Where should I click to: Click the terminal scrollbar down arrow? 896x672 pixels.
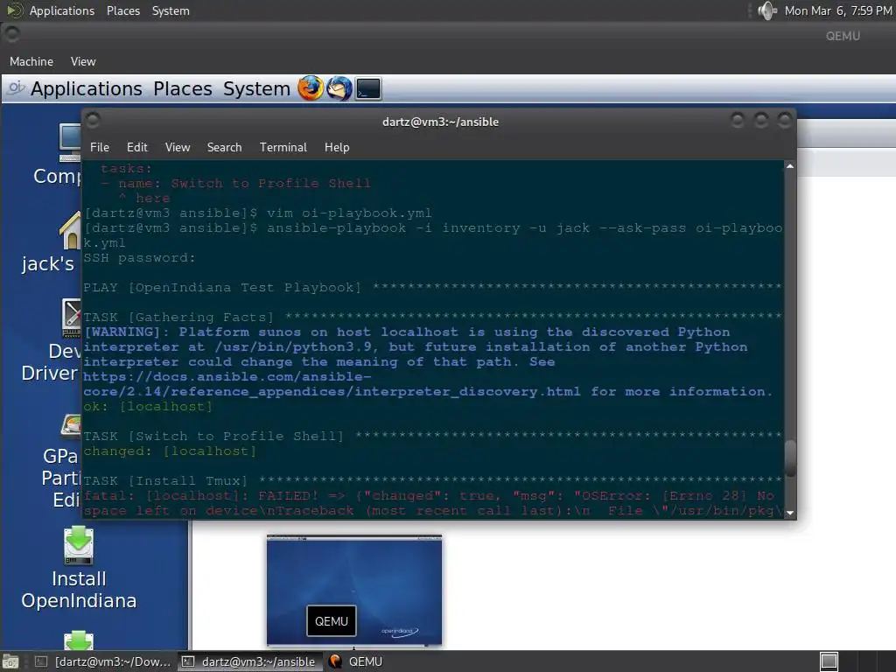(x=790, y=513)
